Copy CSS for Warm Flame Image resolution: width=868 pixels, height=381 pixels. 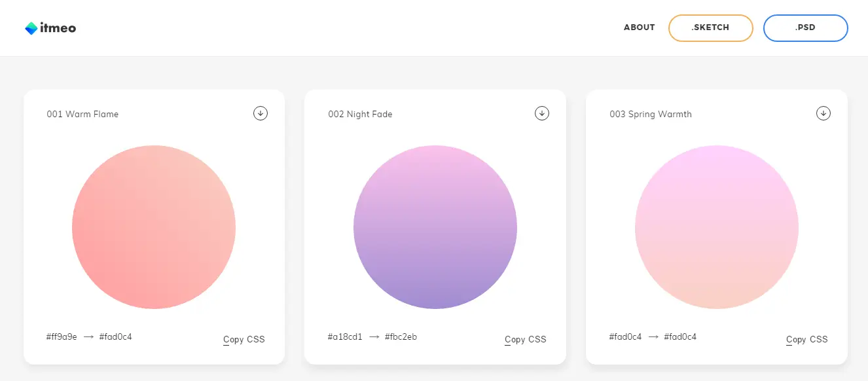point(244,339)
